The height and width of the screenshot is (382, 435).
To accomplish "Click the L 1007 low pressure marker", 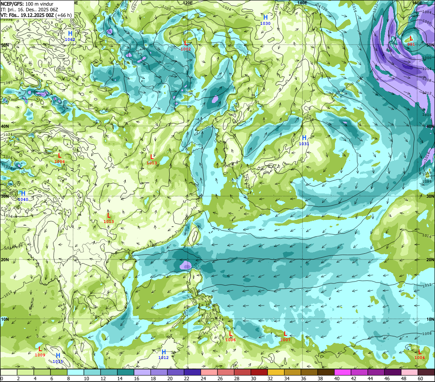I will click(285, 336).
